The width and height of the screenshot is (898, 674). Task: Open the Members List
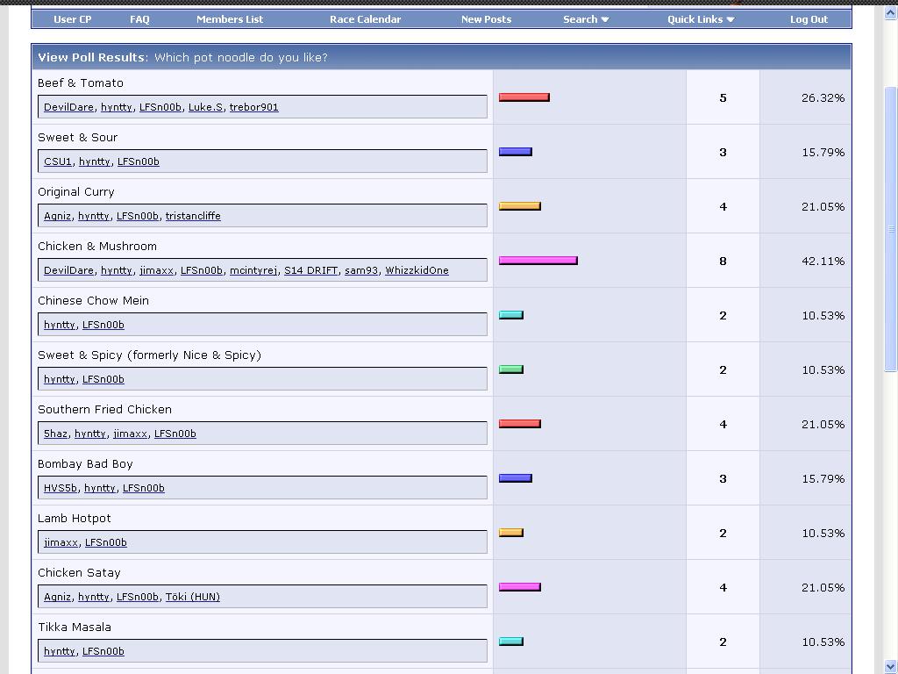tap(230, 19)
